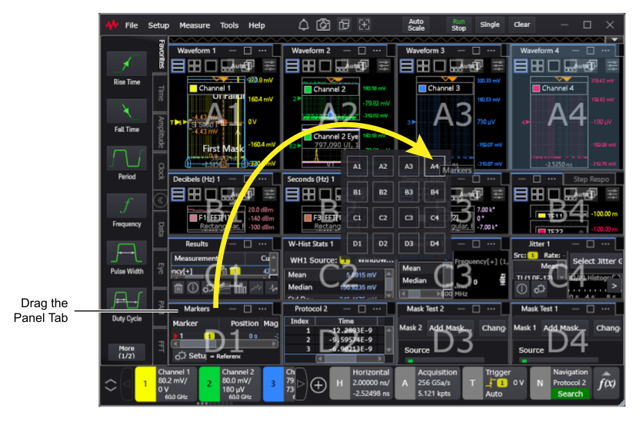Select the Rise Time measurement icon
The height and width of the screenshot is (421, 639).
[x=126, y=64]
